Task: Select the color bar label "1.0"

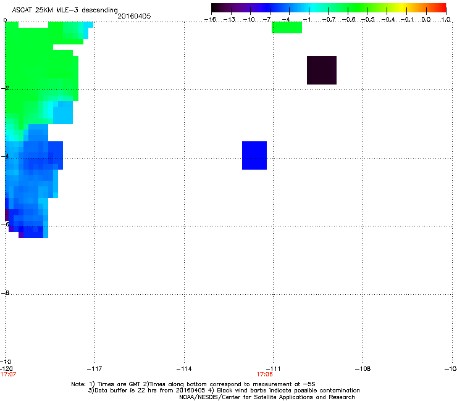Action: pyautogui.click(x=446, y=20)
